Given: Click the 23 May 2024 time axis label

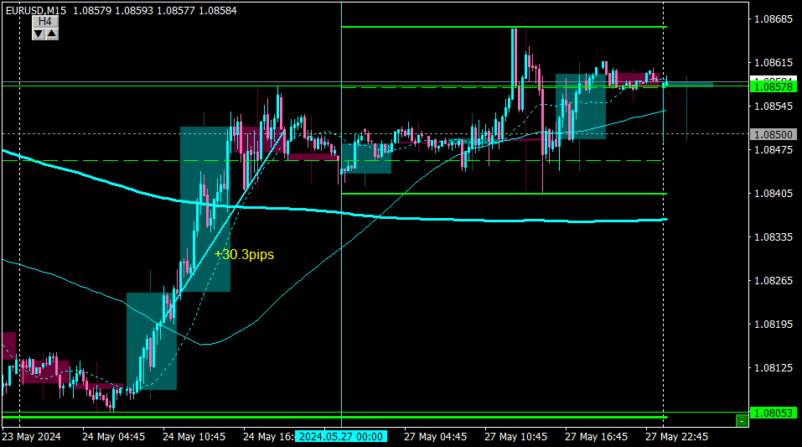Looking at the screenshot, I should click(x=31, y=437).
